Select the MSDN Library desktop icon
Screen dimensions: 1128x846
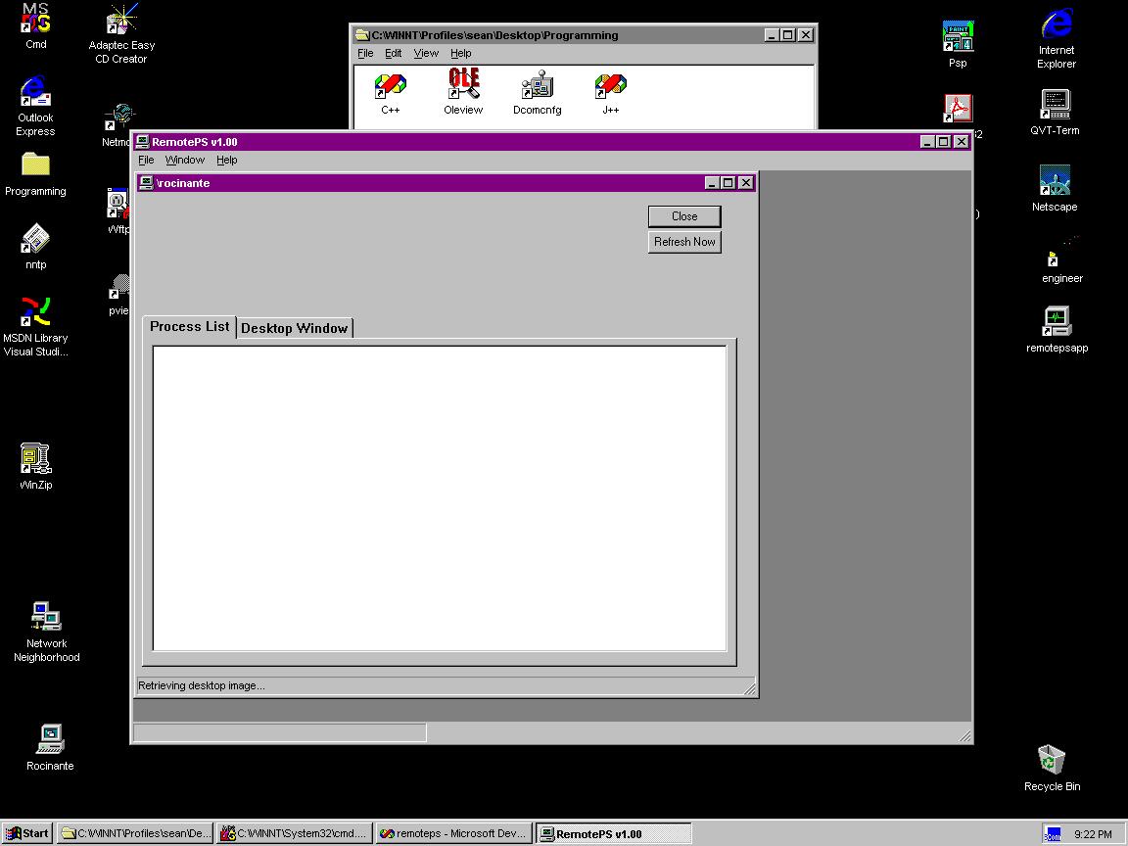pos(36,312)
